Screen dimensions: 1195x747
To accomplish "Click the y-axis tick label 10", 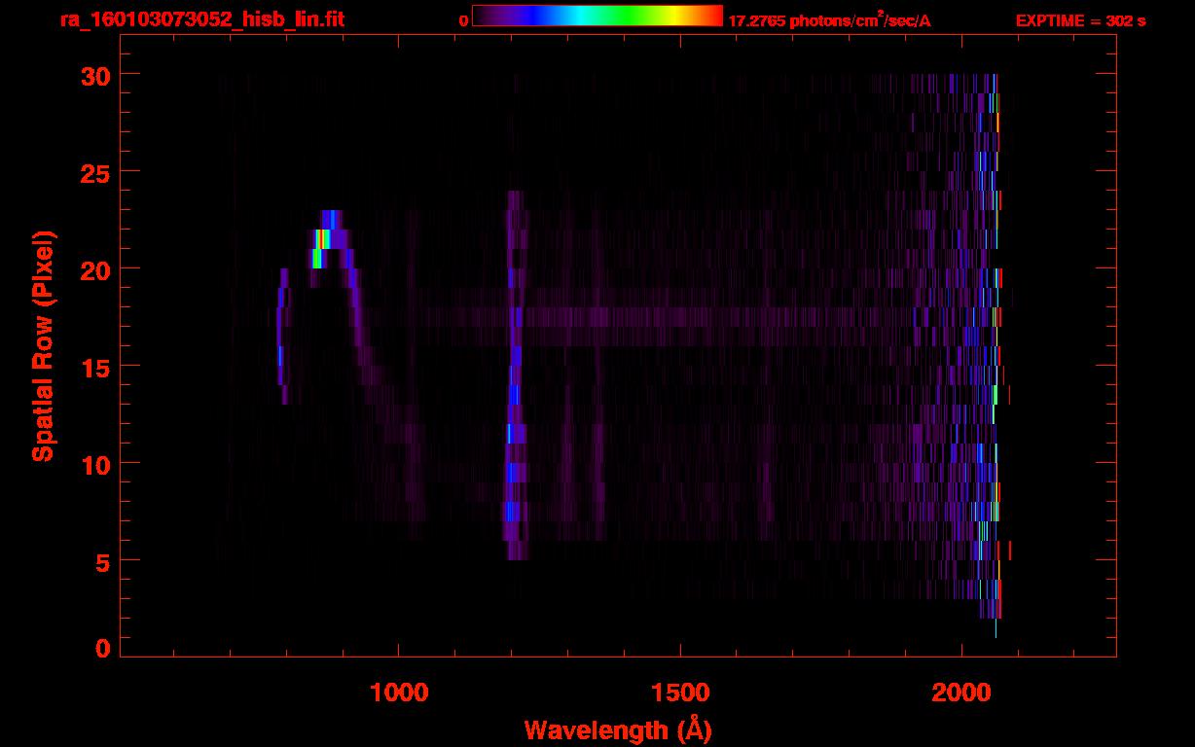I will (96, 464).
